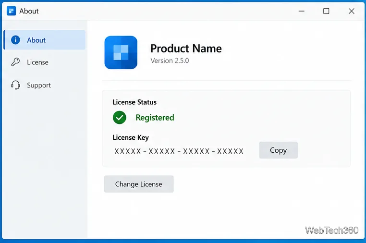Click the Registered status text
This screenshot has height=243, width=366.
(155, 117)
